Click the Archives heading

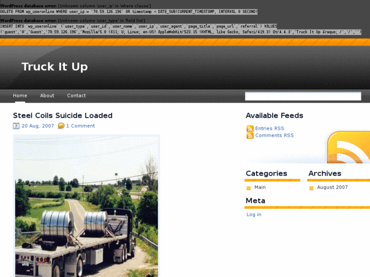[x=325, y=173]
